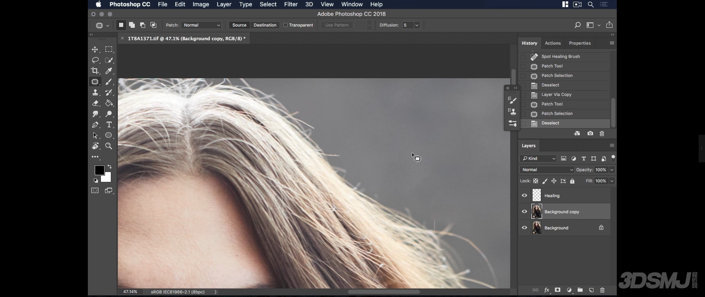This screenshot has height=297, width=705.
Task: Select the Pen tool
Action: [95, 125]
